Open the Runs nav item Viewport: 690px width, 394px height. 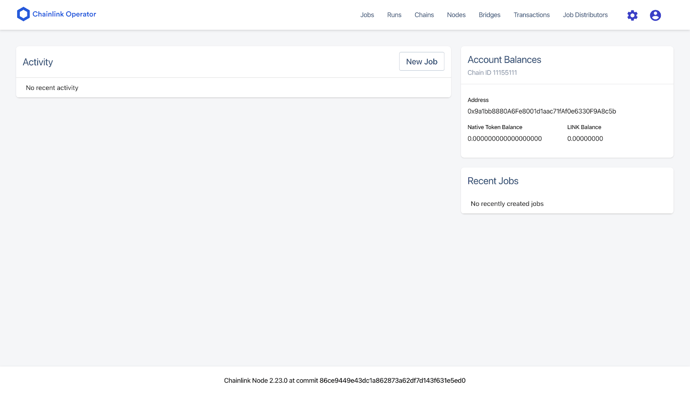click(394, 15)
